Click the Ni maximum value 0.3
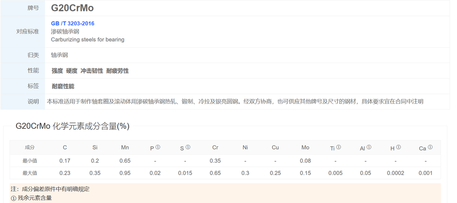The width and height of the screenshot is (457, 203). click(245, 173)
